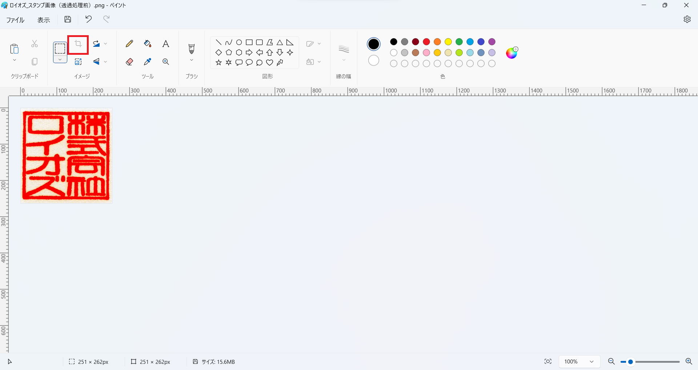Image resolution: width=698 pixels, height=370 pixels.
Task: Pick the red palette color
Action: coord(426,42)
